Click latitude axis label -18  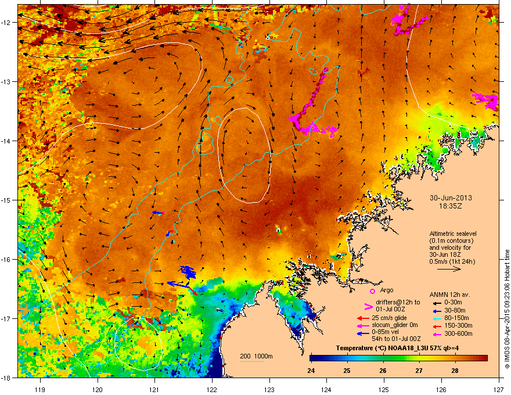coord(6,378)
